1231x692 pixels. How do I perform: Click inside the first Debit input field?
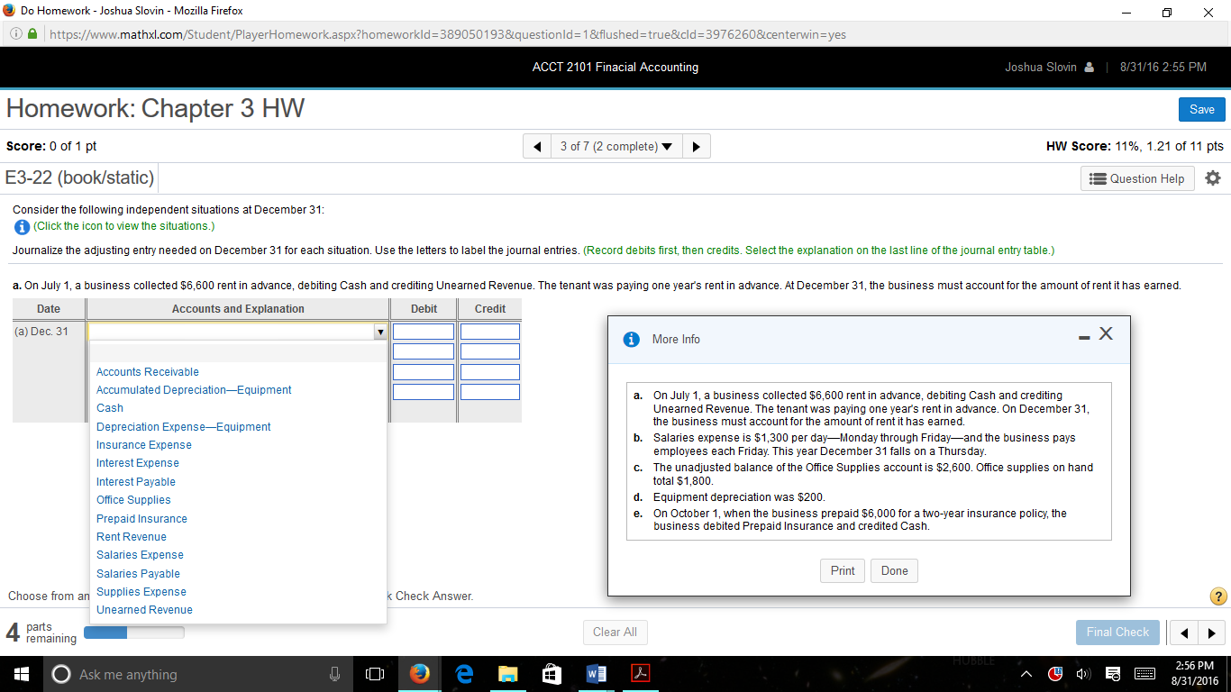tap(424, 331)
